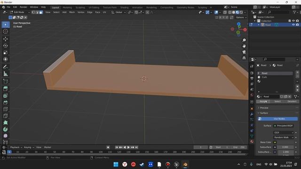Select the Annotate tool
The width and height of the screenshot is (301, 169).
click(5, 67)
